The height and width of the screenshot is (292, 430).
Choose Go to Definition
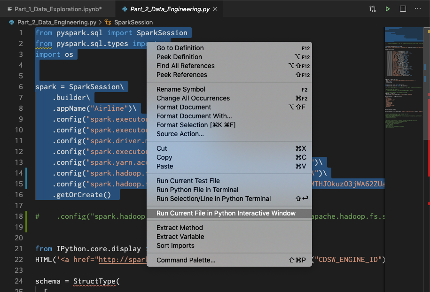(x=229, y=48)
